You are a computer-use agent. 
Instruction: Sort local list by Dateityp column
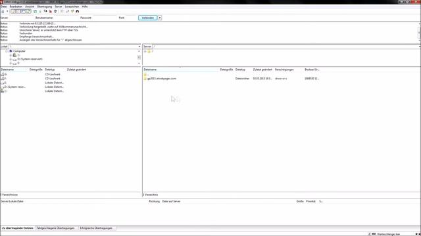pos(55,69)
